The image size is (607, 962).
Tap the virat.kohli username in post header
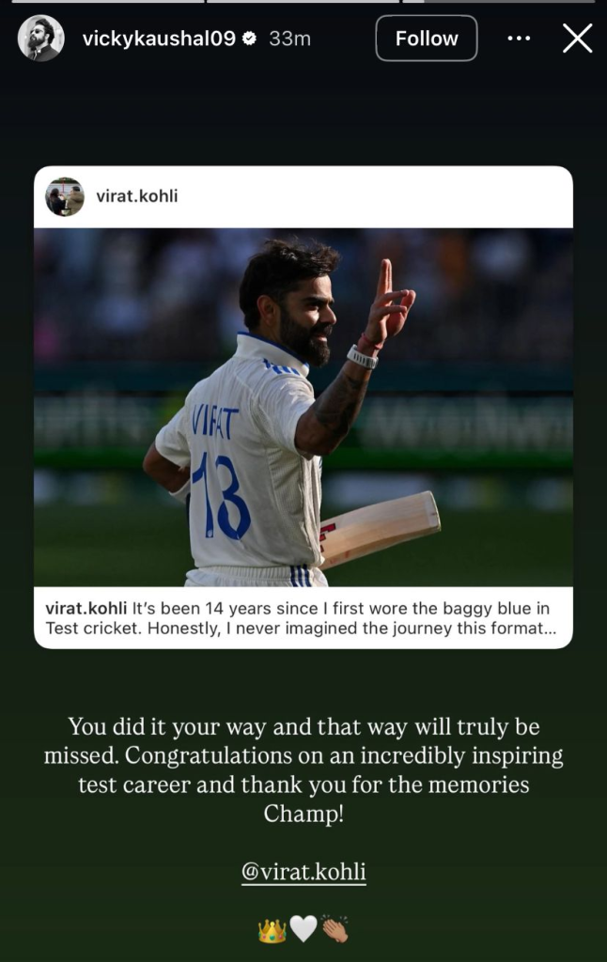pos(137,196)
